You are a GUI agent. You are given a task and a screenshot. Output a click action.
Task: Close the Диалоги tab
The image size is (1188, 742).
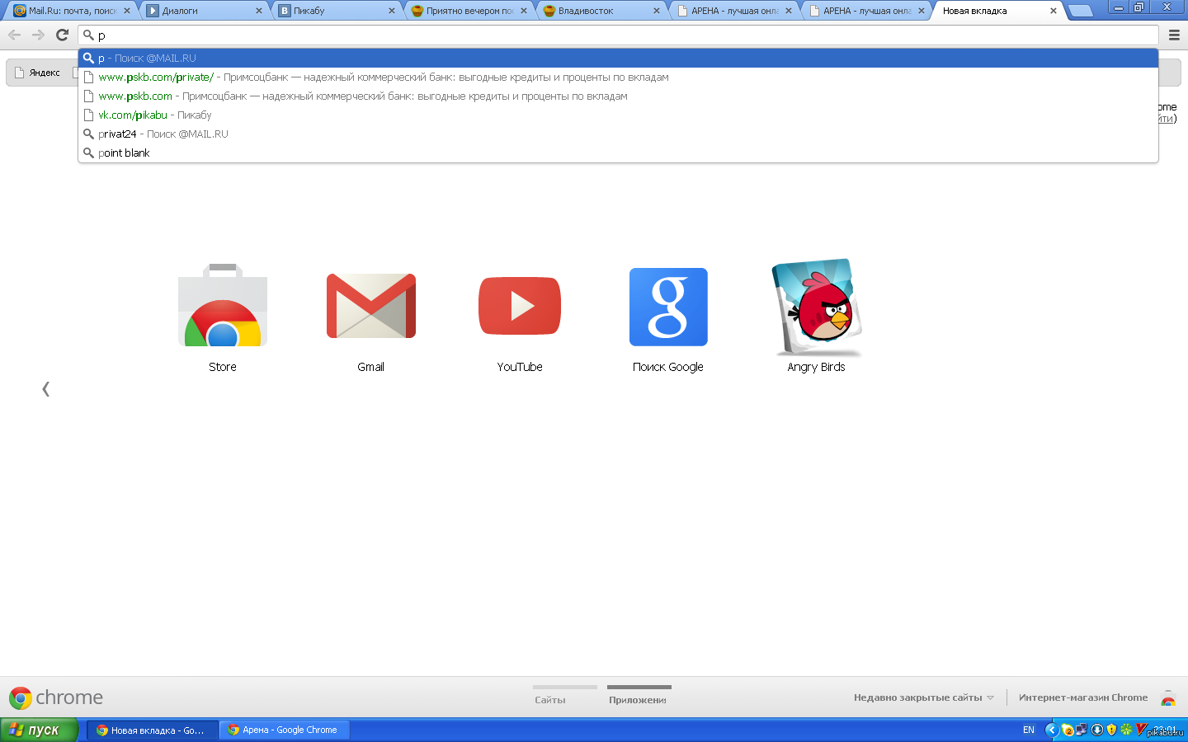pyautogui.click(x=259, y=11)
